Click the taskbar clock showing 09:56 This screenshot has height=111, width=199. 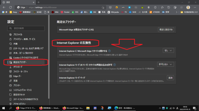(x=185, y=108)
